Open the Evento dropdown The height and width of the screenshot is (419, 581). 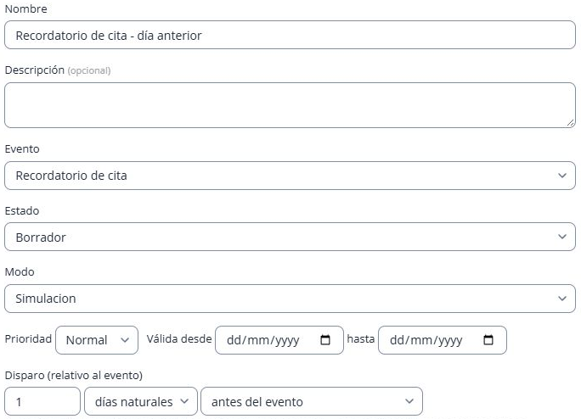290,176
